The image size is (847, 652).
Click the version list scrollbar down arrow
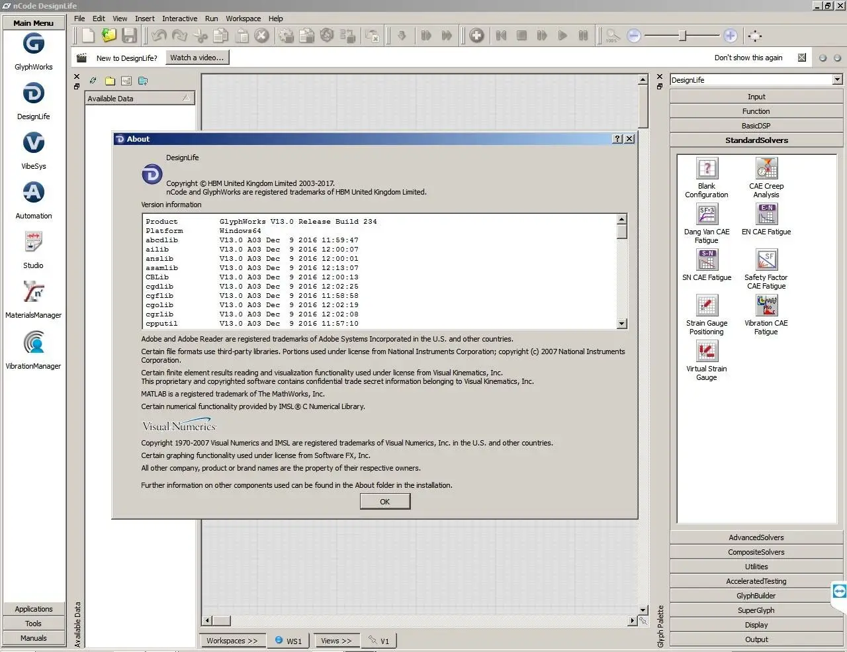pyautogui.click(x=621, y=324)
